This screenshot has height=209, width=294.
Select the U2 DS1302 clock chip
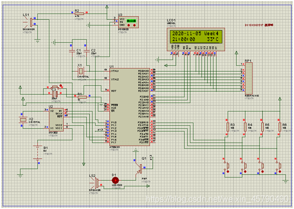click(56, 119)
